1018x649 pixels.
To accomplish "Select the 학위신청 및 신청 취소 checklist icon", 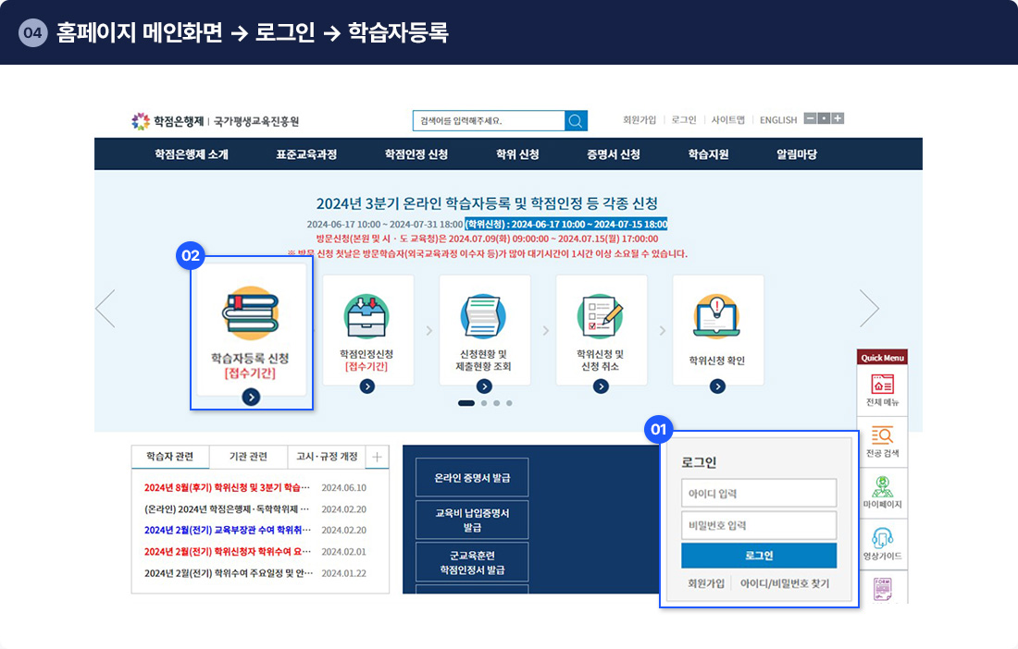I will 601,316.
